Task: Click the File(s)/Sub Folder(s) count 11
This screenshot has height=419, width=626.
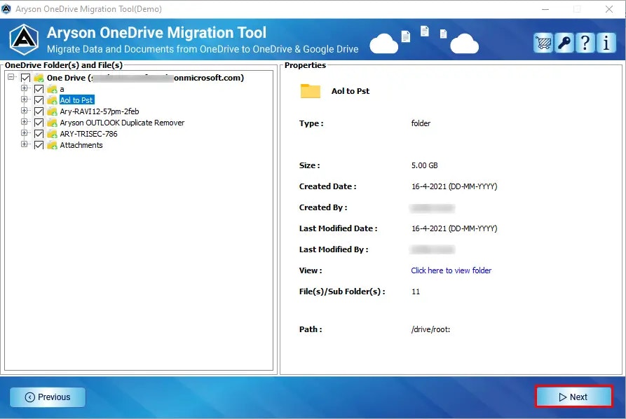Action: pos(416,291)
